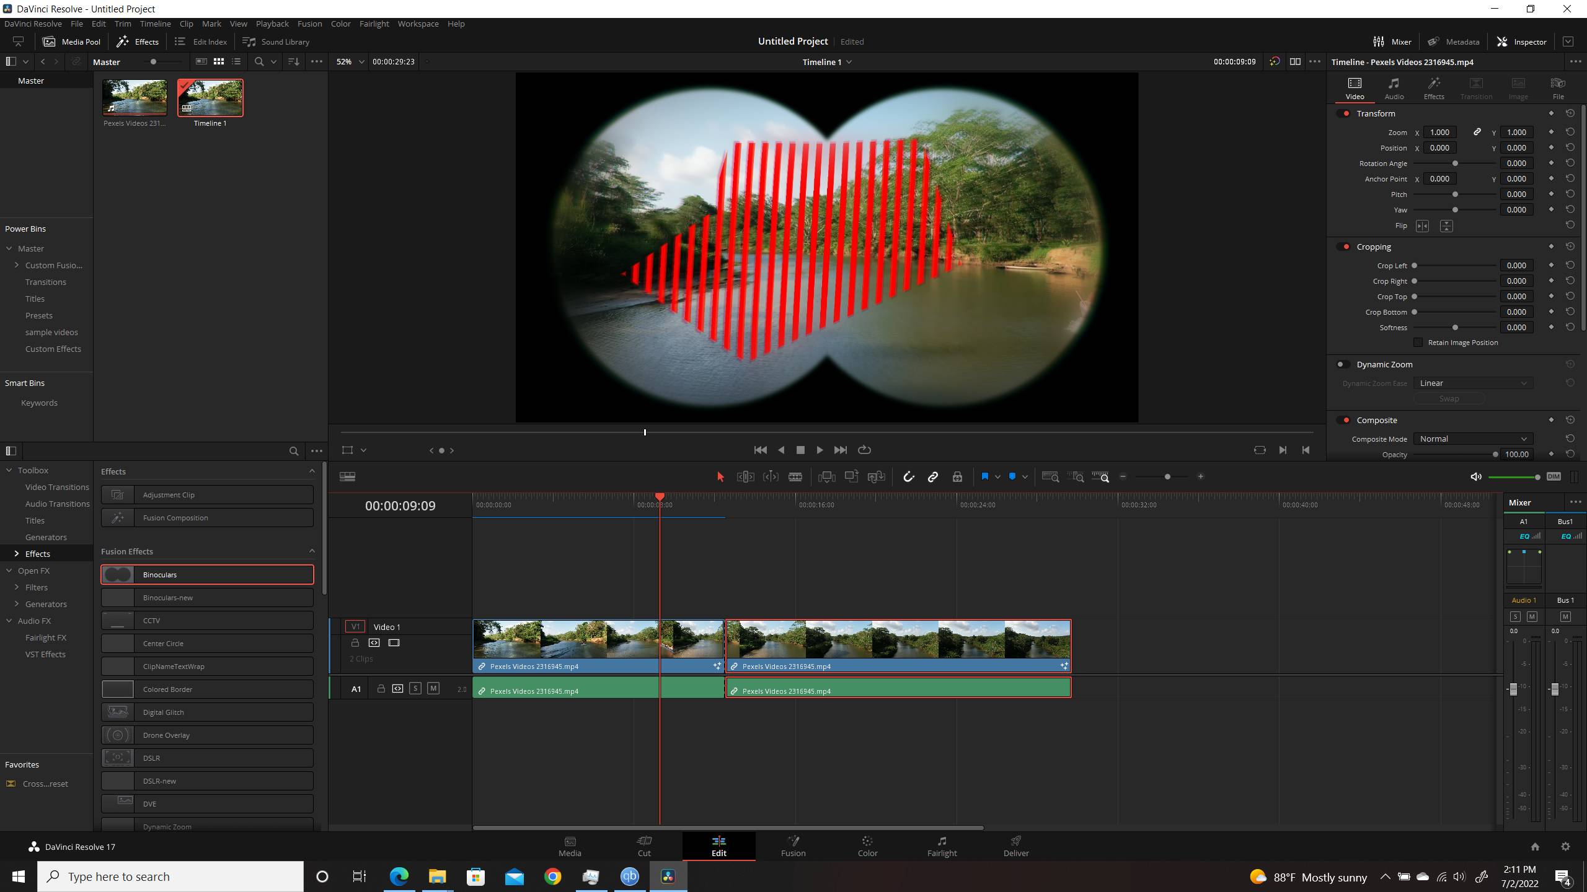Toggle the Media Pool button
Viewport: 1587px width, 892px height.
(71, 42)
